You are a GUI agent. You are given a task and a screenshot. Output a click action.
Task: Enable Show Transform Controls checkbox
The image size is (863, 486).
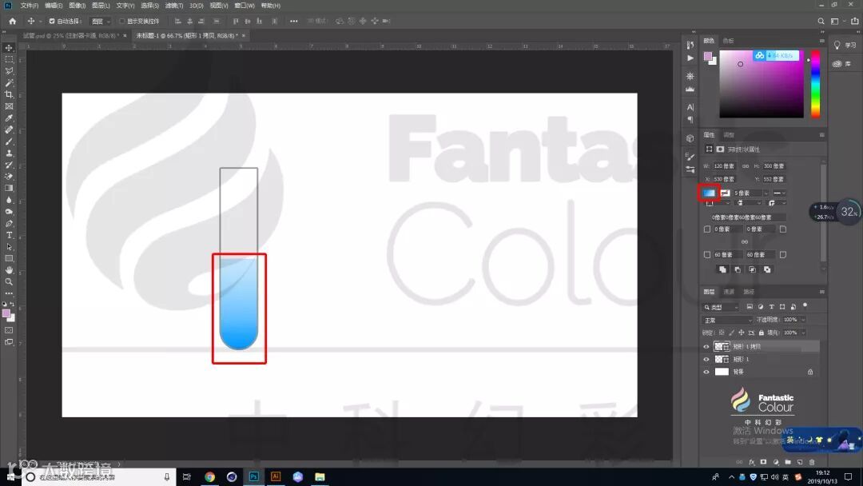click(122, 21)
